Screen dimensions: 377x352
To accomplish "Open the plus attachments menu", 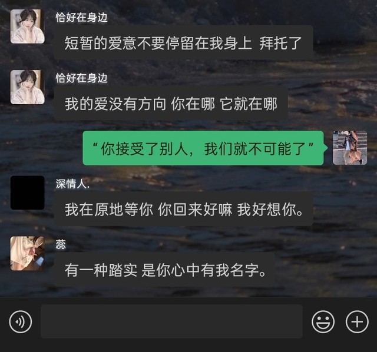I will [x=357, y=322].
